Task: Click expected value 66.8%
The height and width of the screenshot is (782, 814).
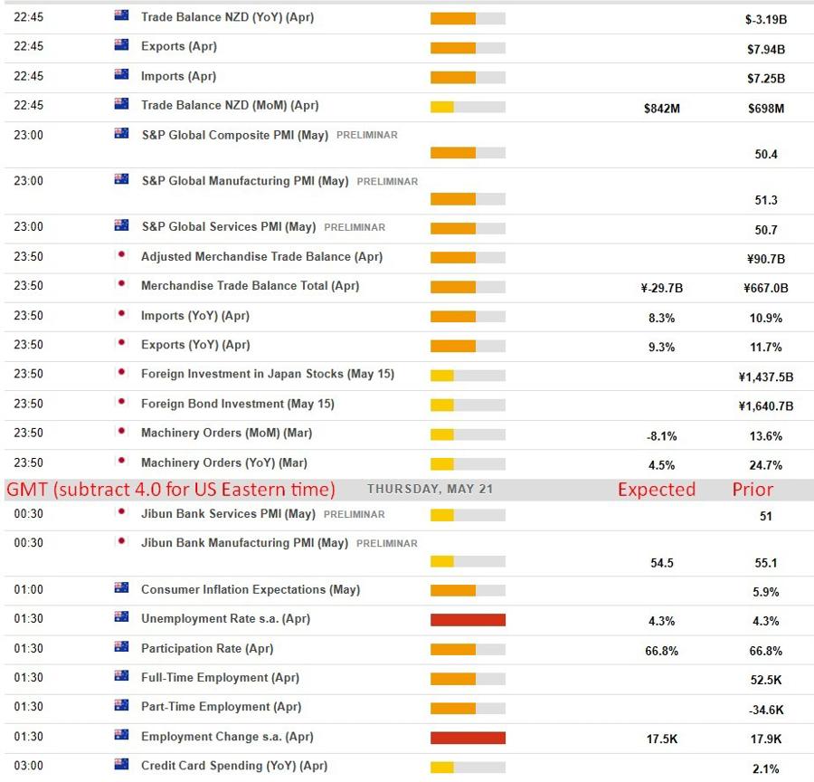Action: (661, 651)
